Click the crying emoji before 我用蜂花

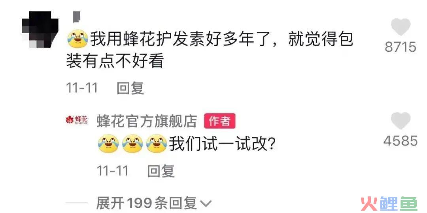tap(77, 39)
